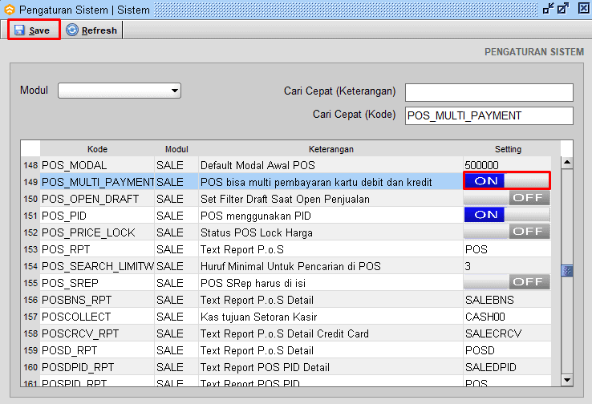Click the Save floppy disk icon

pyautogui.click(x=19, y=30)
